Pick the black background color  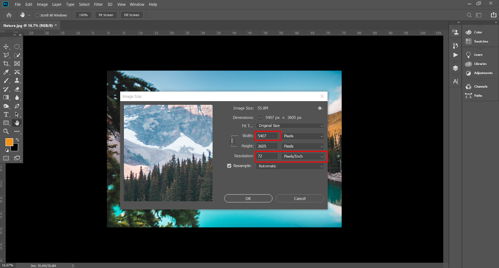pos(16,148)
